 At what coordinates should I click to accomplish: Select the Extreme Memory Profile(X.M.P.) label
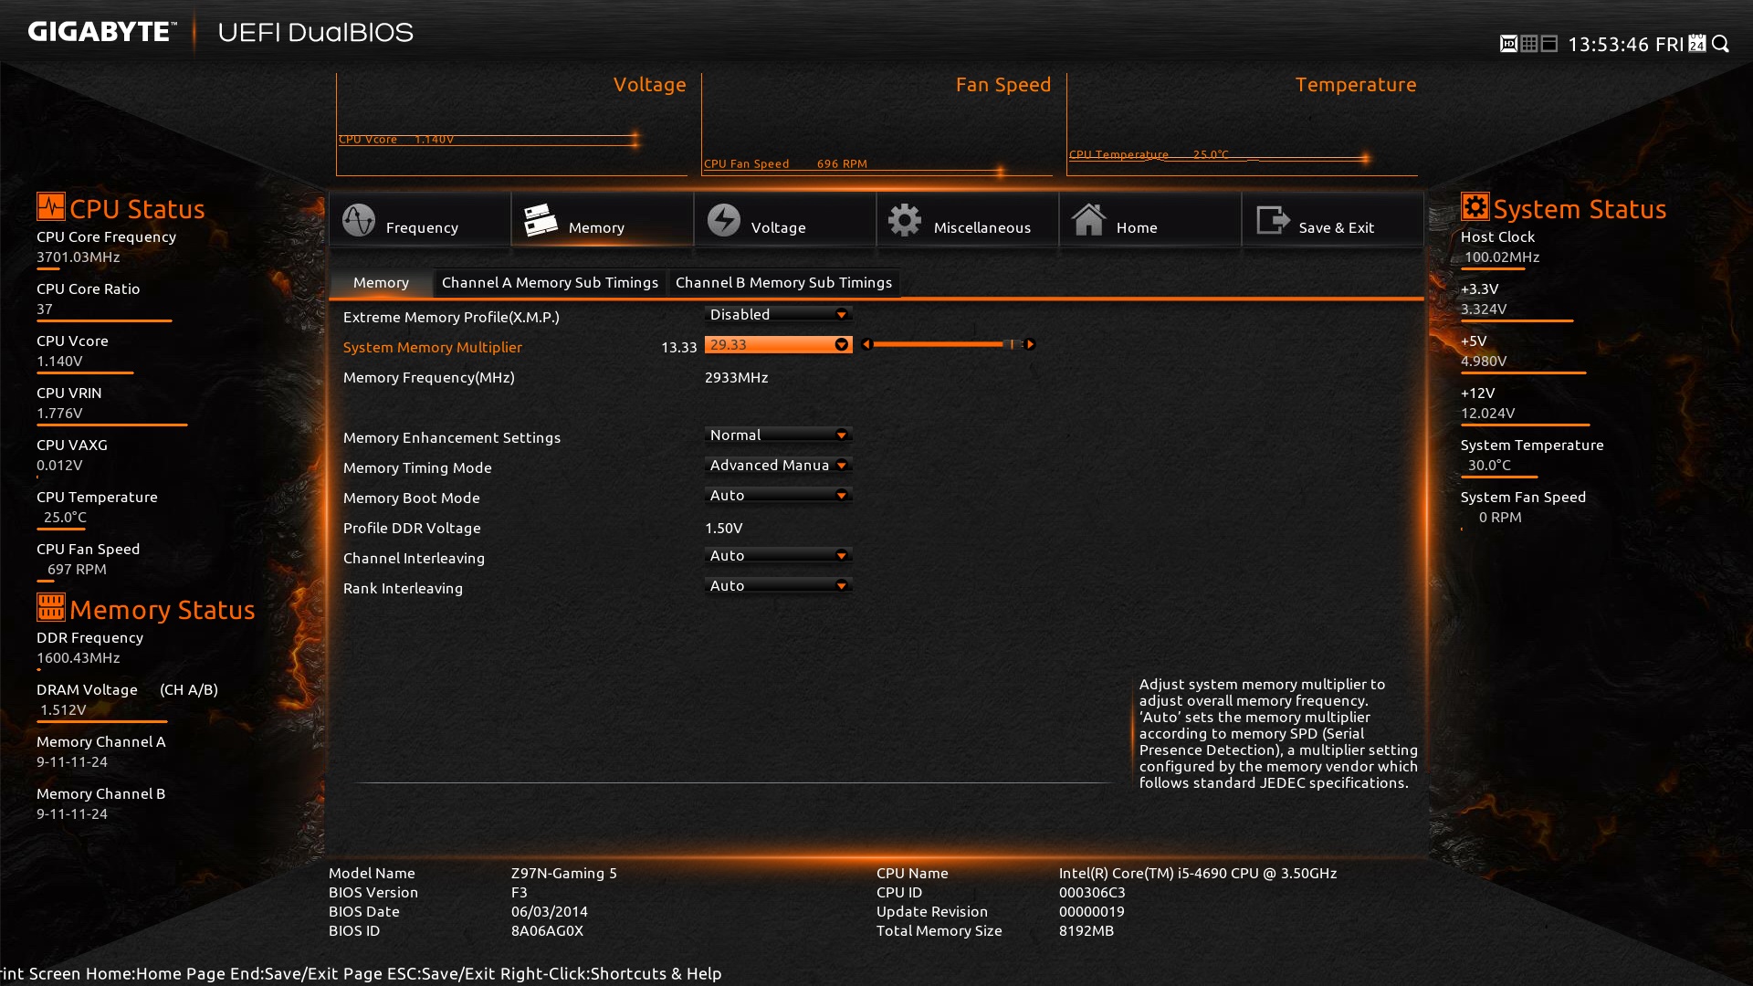point(451,317)
